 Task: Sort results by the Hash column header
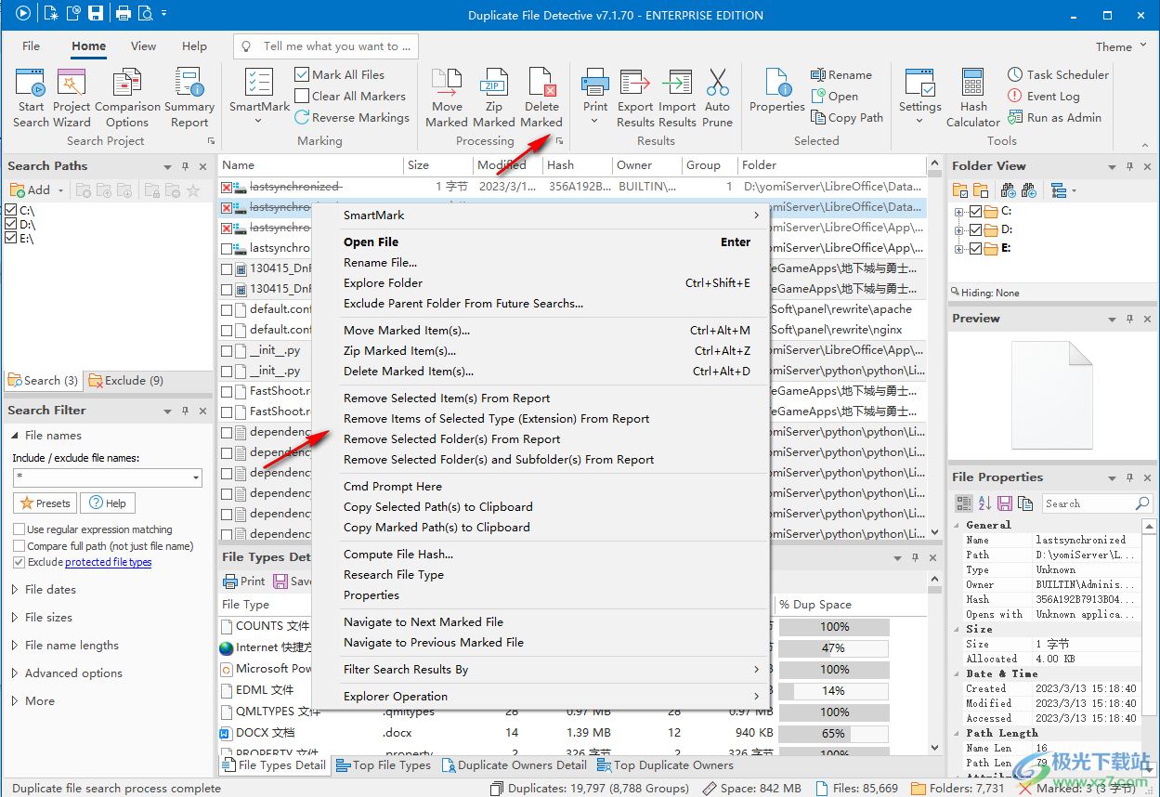[x=576, y=165]
